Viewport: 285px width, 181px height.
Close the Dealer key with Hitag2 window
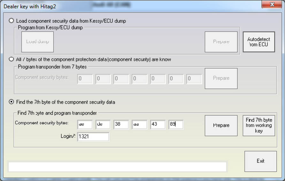point(272,4)
